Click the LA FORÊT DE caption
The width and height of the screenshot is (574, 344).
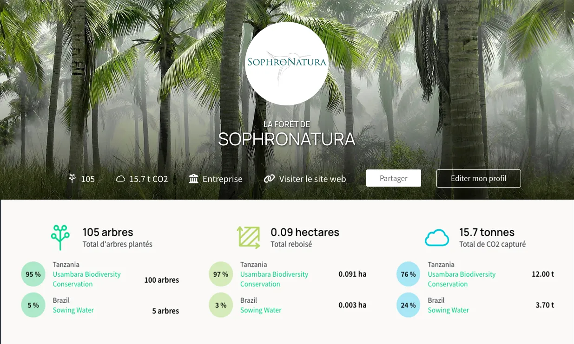tap(287, 124)
